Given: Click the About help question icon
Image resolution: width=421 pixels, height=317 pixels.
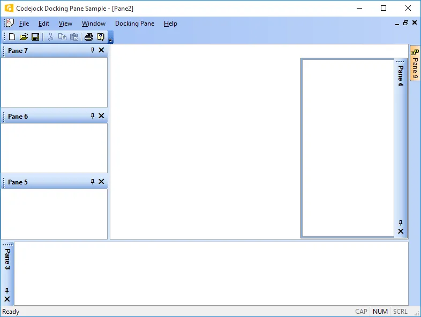Looking at the screenshot, I should 100,37.
